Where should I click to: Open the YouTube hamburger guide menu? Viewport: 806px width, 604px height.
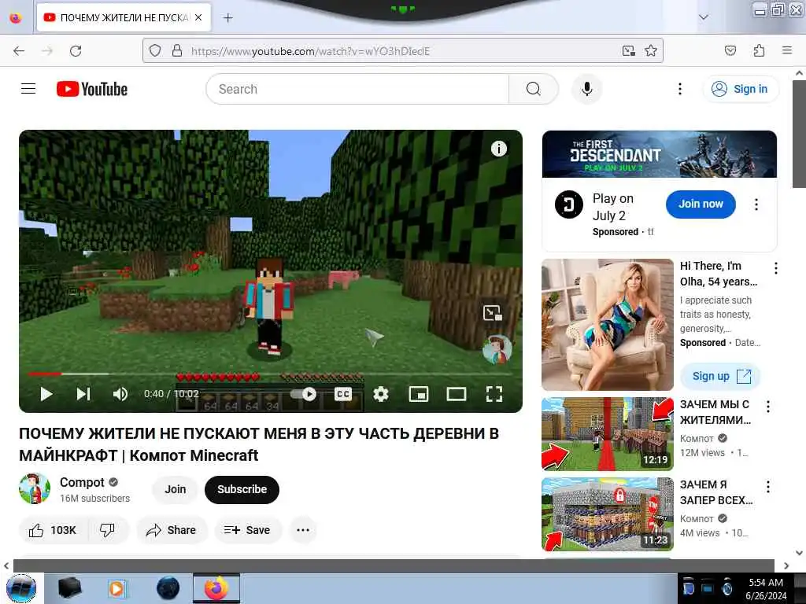(28, 89)
